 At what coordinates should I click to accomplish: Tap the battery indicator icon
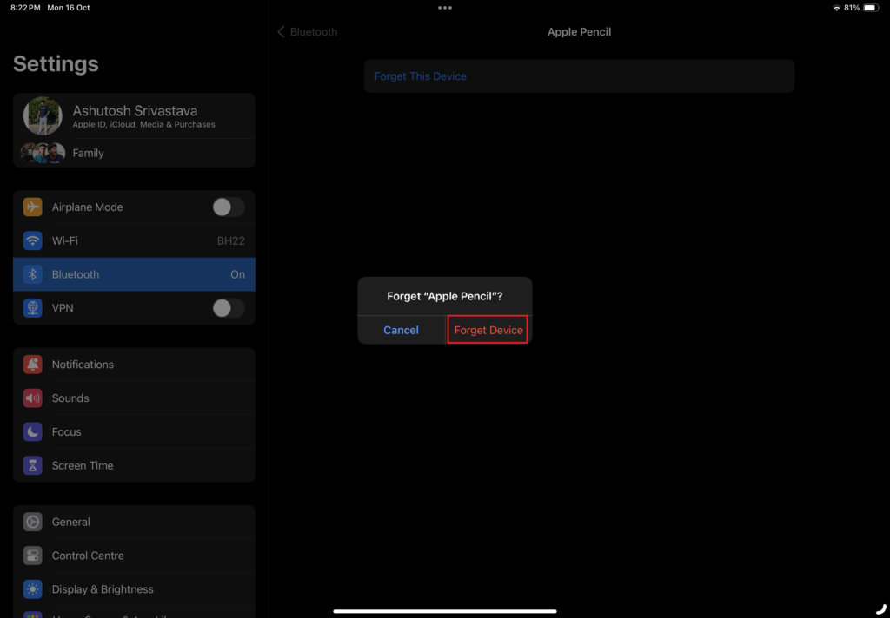(871, 8)
